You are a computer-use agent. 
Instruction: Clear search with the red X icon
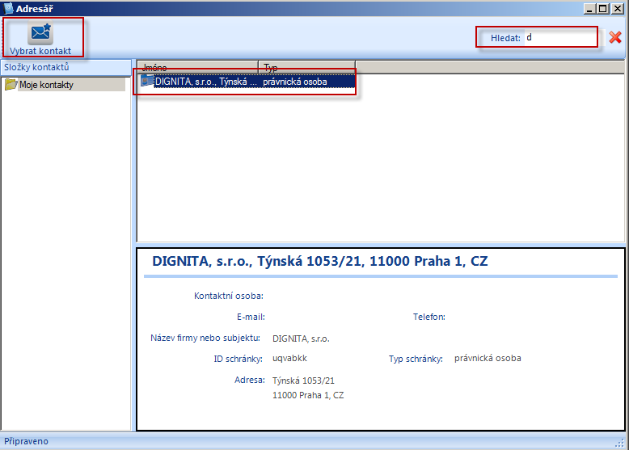tap(615, 37)
